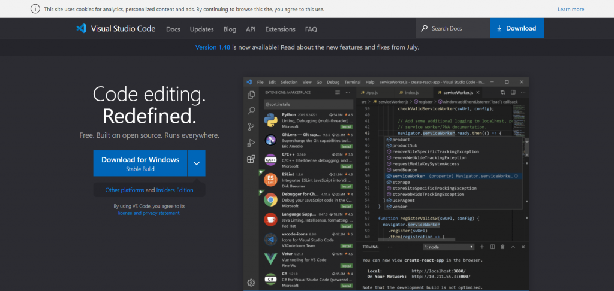Open the Extensions icon in the activity bar
This screenshot has width=614, height=291.
[x=251, y=159]
